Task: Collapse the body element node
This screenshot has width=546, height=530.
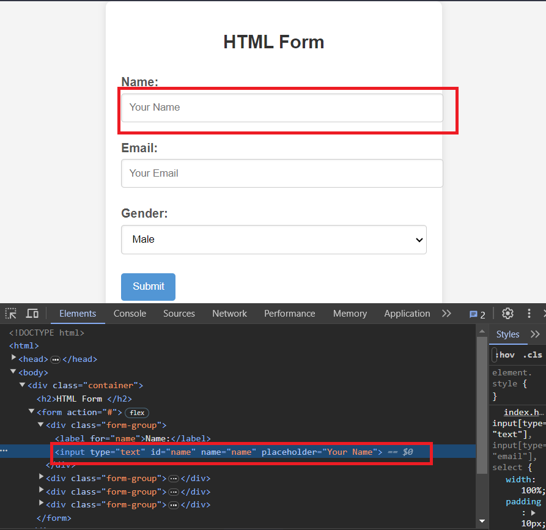Action: (x=14, y=372)
